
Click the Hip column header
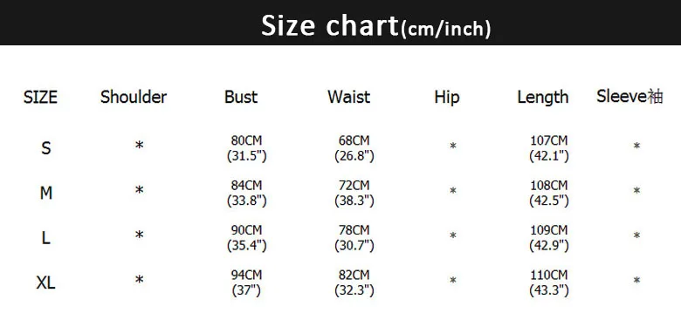446,98
